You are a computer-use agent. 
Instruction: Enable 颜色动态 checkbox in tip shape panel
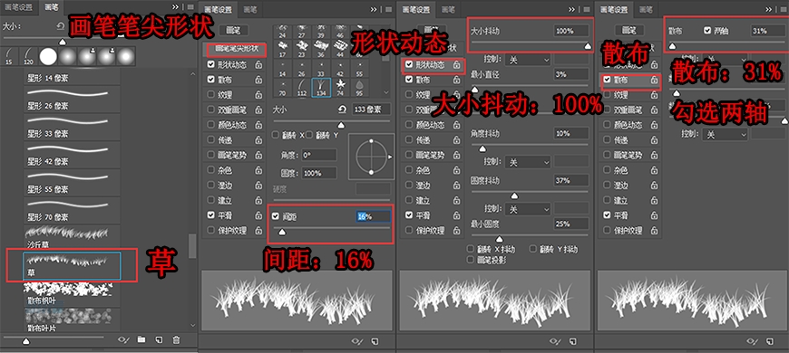[x=210, y=125]
